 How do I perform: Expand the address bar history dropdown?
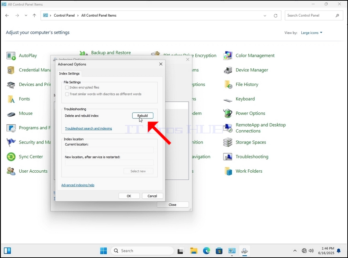265,16
